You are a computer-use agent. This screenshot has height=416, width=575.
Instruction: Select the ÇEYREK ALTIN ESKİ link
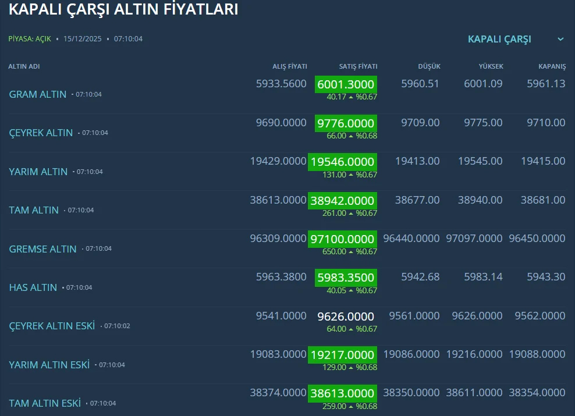pos(52,326)
